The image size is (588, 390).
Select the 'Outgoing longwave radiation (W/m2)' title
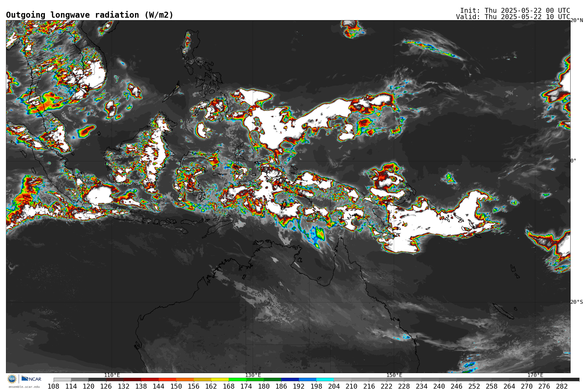click(x=90, y=15)
